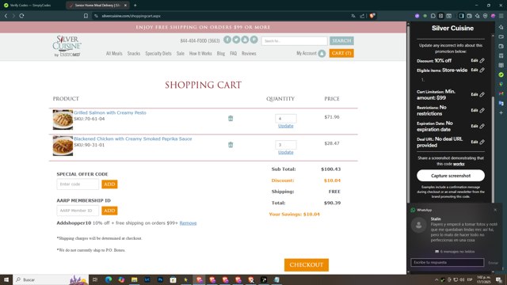Click Blackened Chicken quantity box
The image size is (507, 285).
(x=286, y=144)
